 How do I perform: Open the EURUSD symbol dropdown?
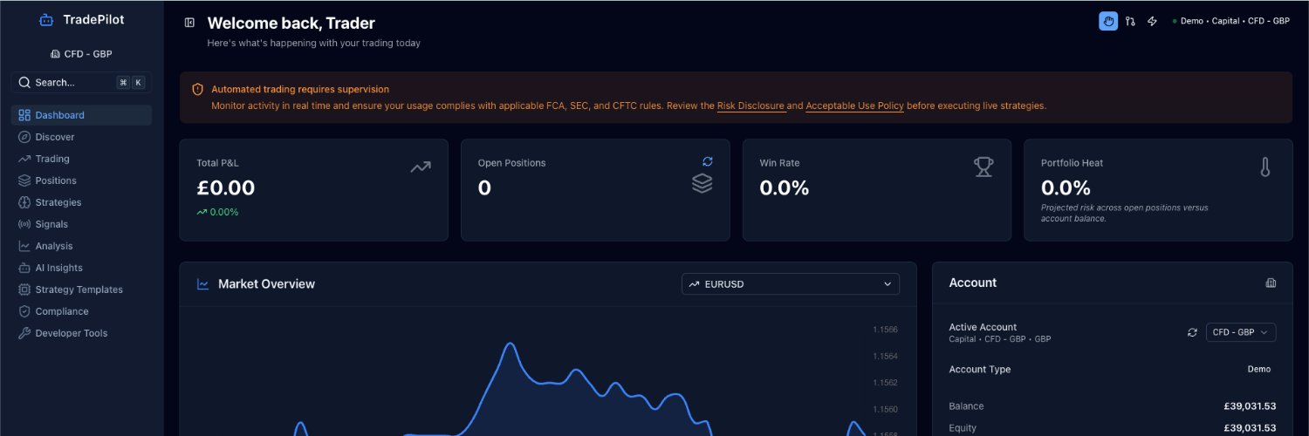(790, 283)
